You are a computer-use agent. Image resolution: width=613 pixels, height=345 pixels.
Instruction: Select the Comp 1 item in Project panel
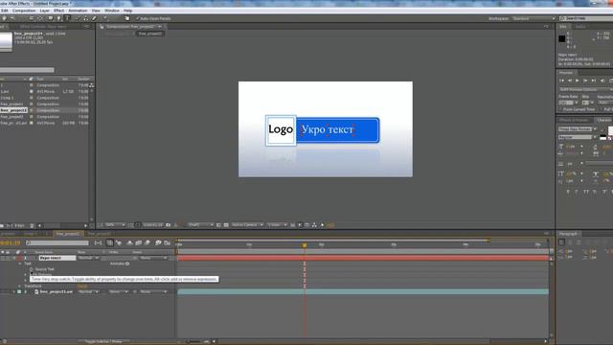(x=7, y=98)
